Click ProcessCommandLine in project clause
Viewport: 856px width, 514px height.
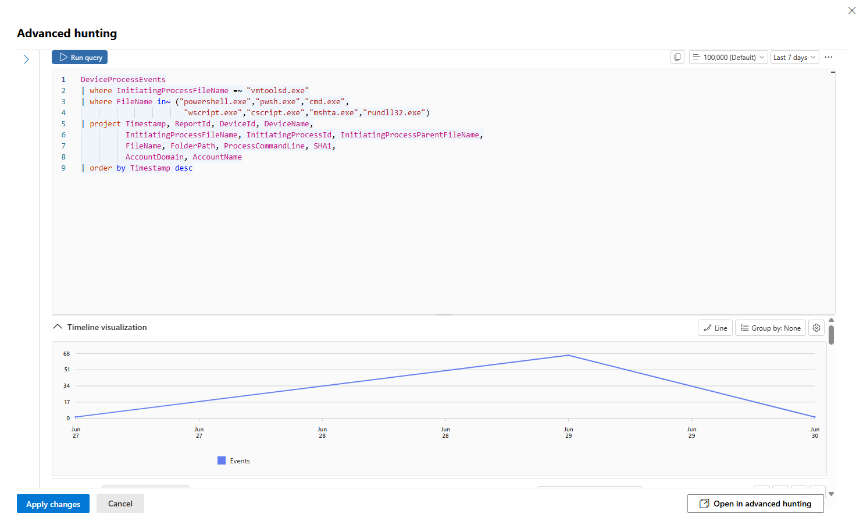click(x=264, y=146)
